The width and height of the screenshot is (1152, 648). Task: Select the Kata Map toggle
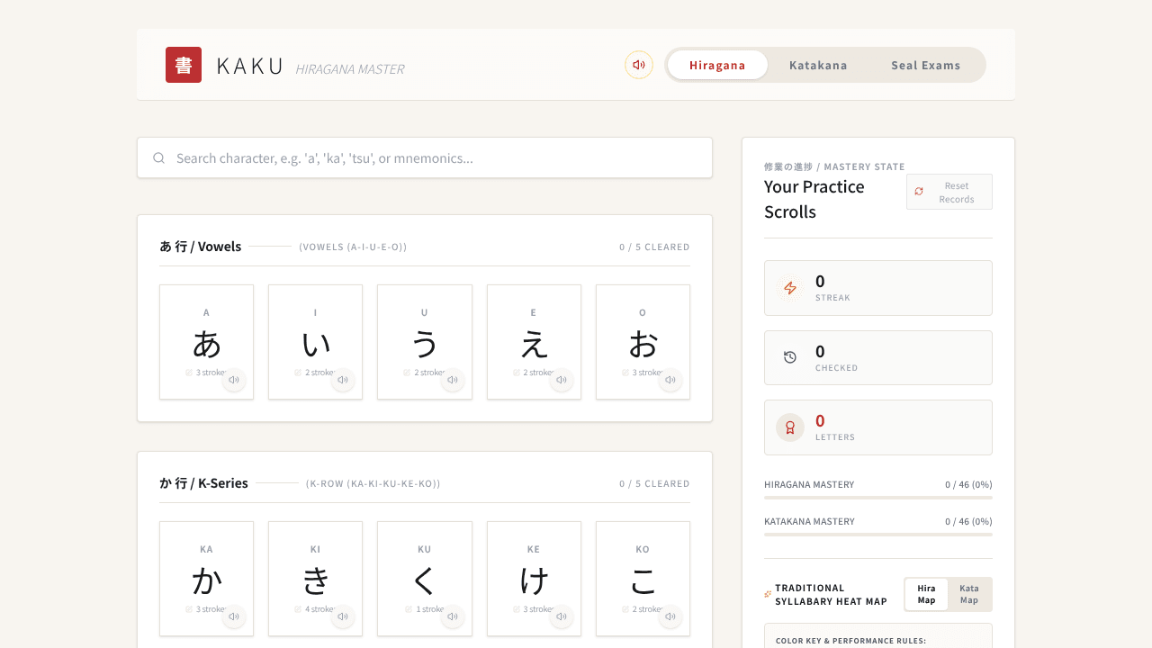pyautogui.click(x=969, y=594)
